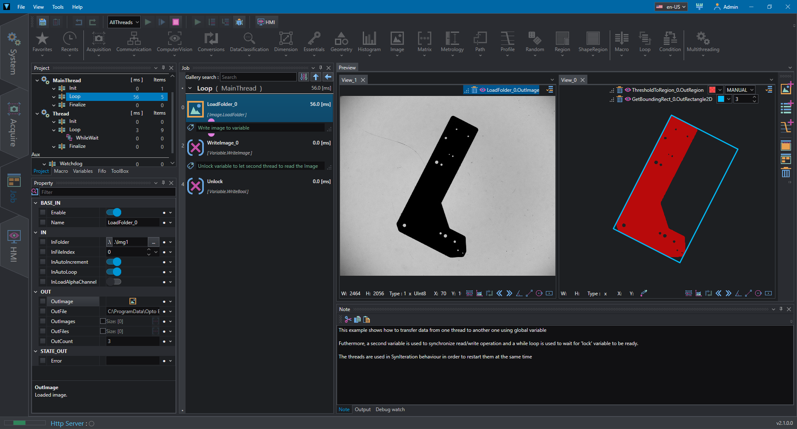Switch to the Output tab
The width and height of the screenshot is (797, 429).
362,409
